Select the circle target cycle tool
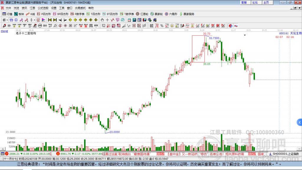This screenshot has width=302, height=170. [x=60, y=26]
